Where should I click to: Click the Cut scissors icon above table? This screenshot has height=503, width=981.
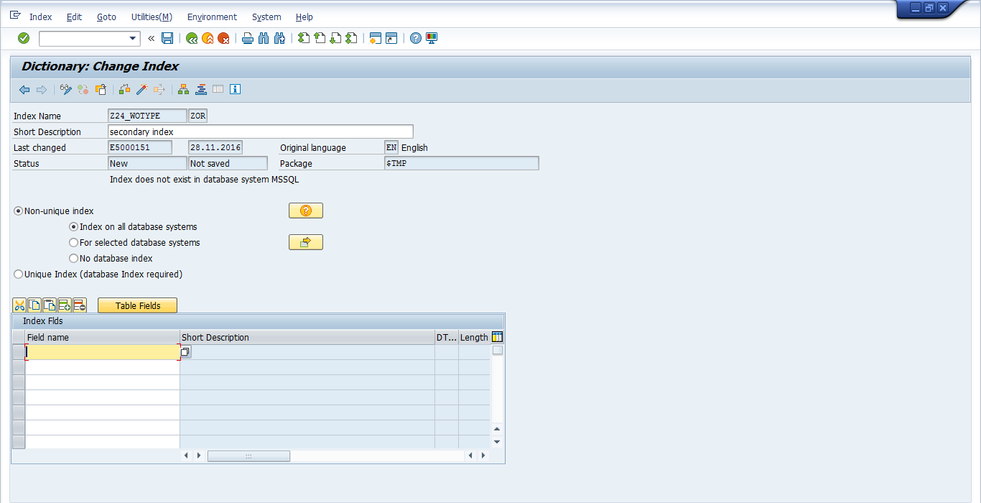pos(19,305)
